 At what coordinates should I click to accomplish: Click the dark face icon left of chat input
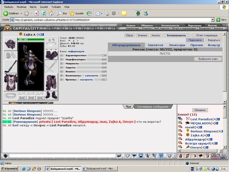click(5, 156)
